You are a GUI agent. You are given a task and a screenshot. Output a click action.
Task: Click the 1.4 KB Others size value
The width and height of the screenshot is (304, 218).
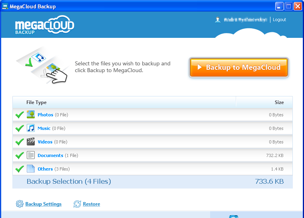pos(277,169)
